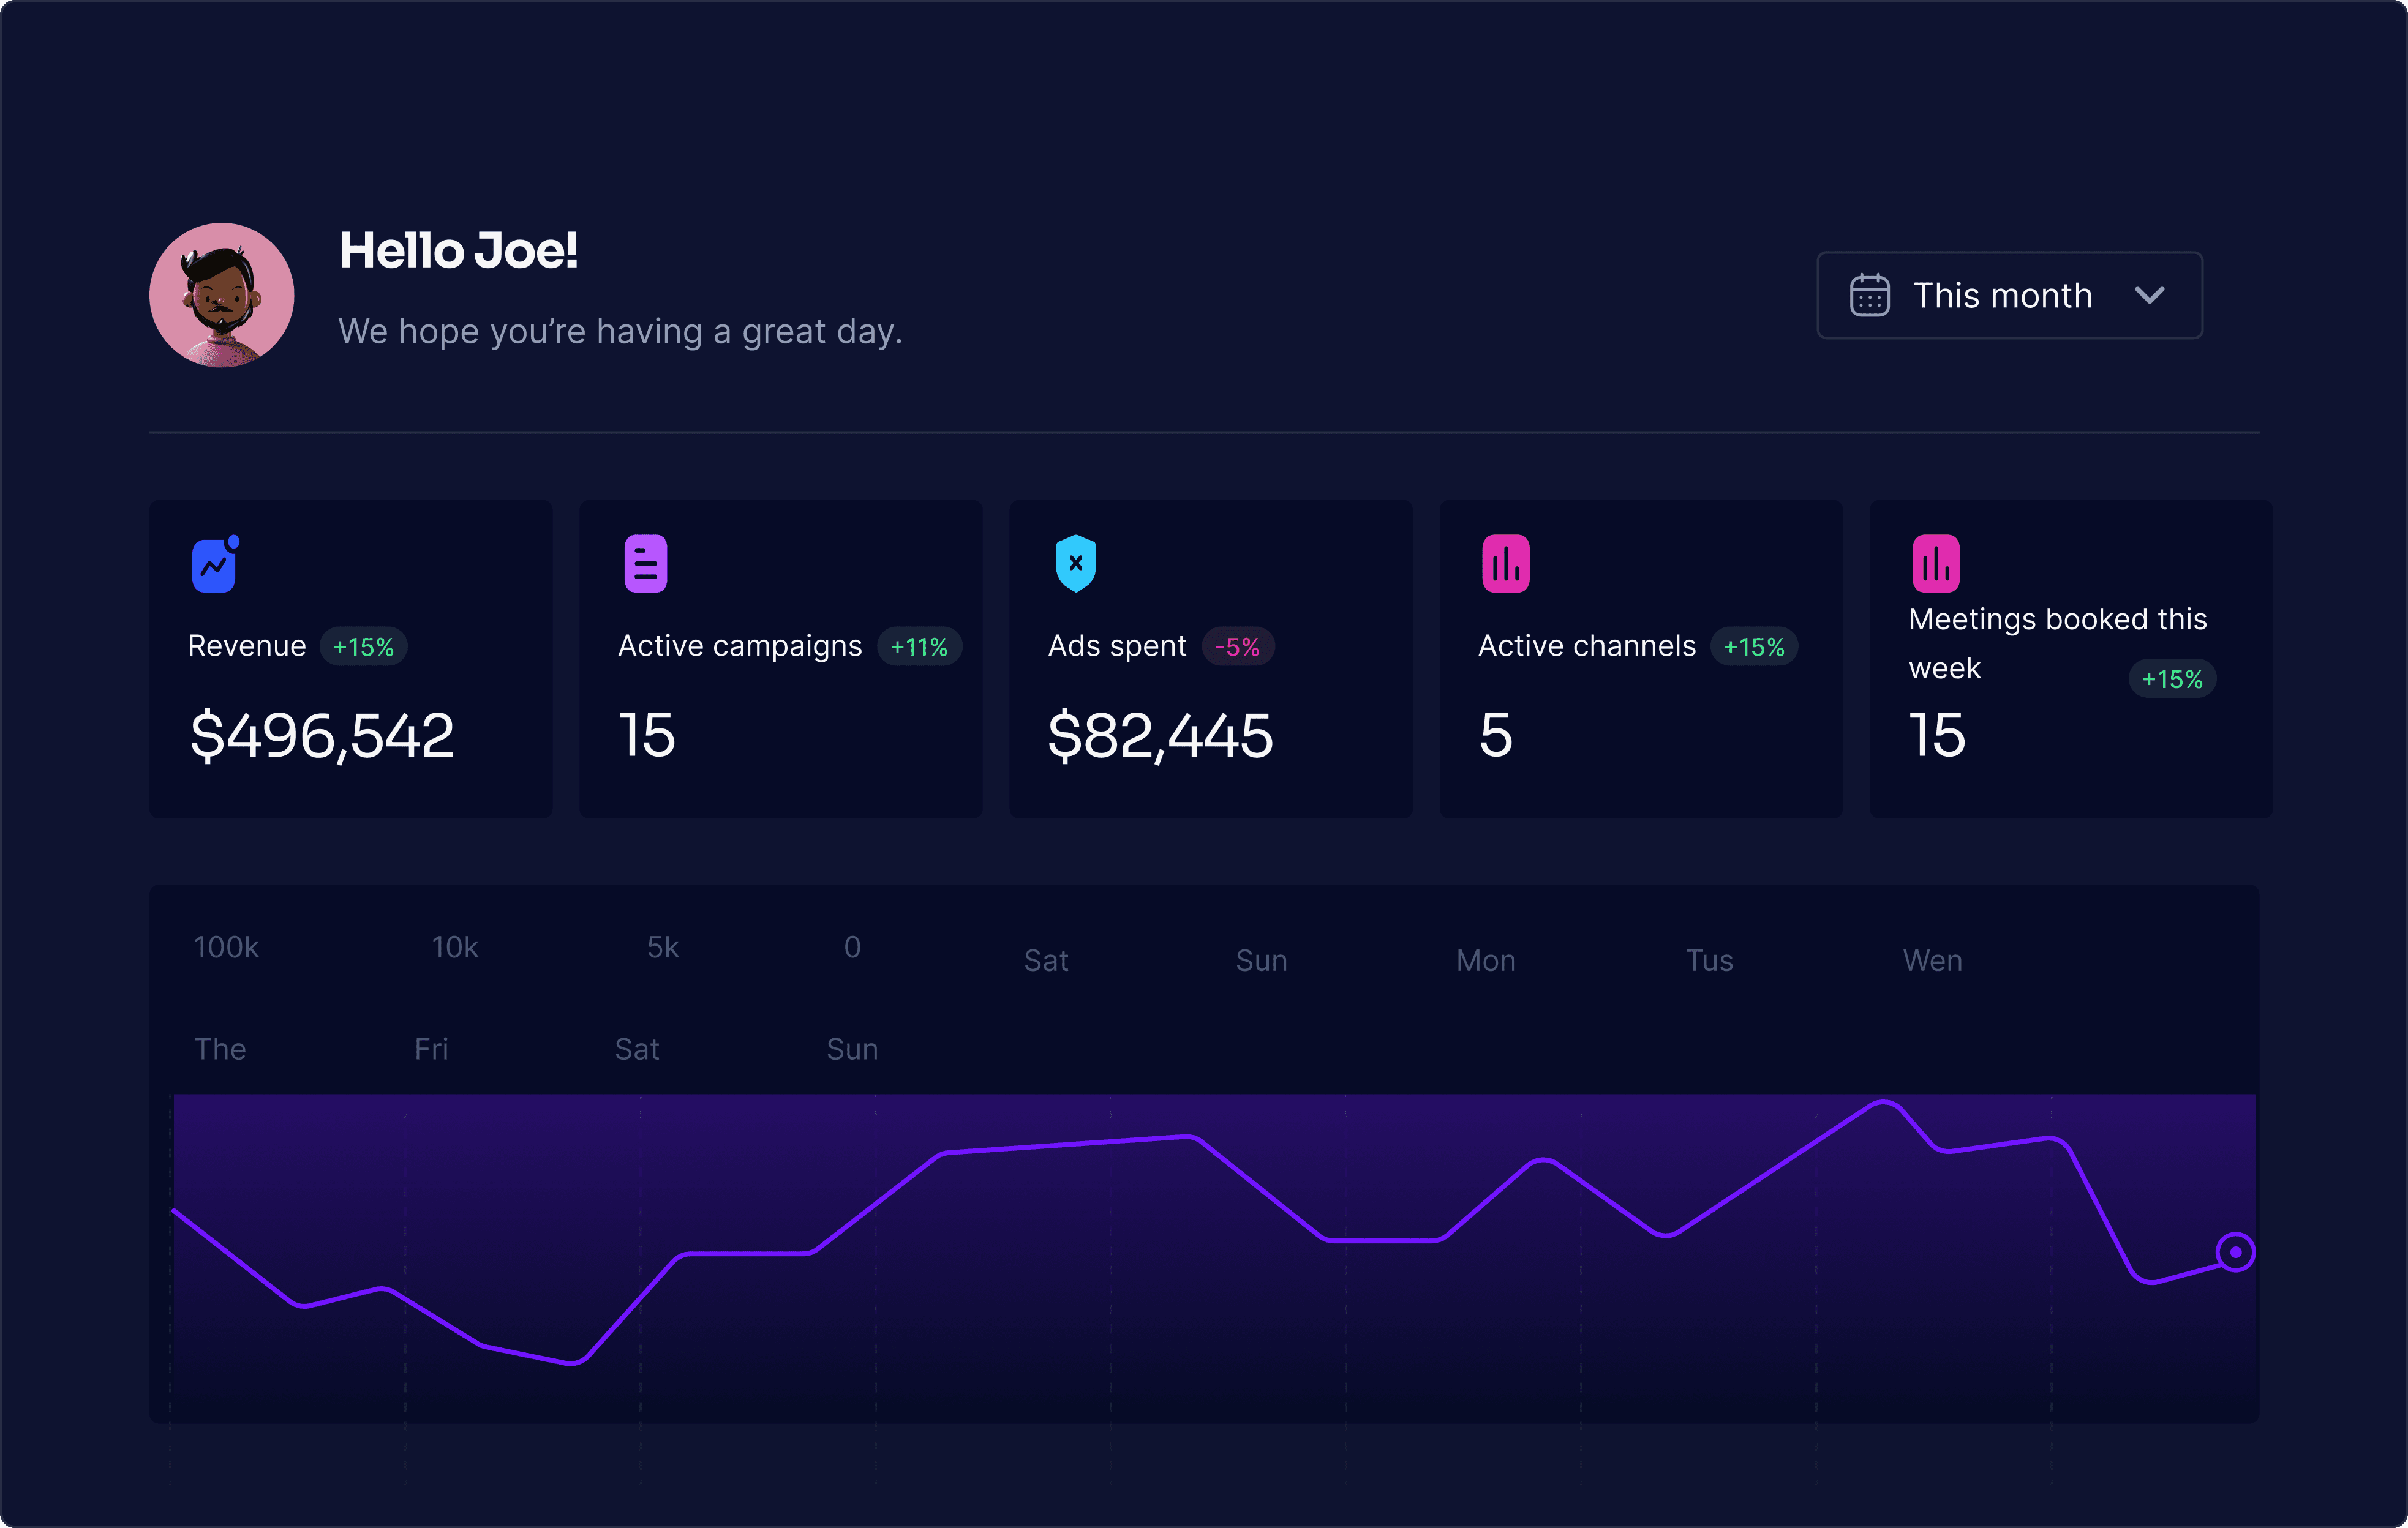Click the great day greeting subtitle
Viewport: 2408px width, 1528px height.
click(x=620, y=331)
